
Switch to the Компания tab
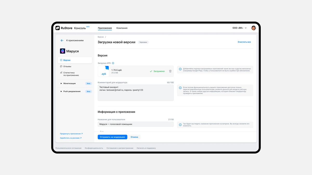coord(122,28)
